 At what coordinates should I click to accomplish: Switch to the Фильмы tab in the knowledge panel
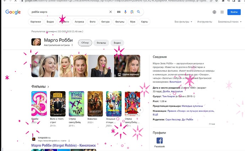(101, 43)
